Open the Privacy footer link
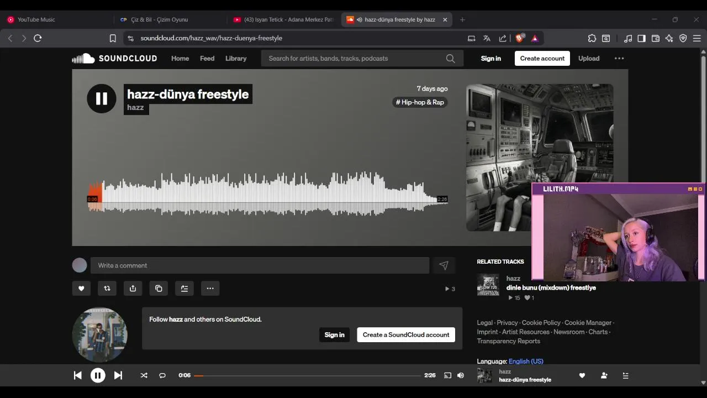The image size is (707, 398). click(x=507, y=323)
